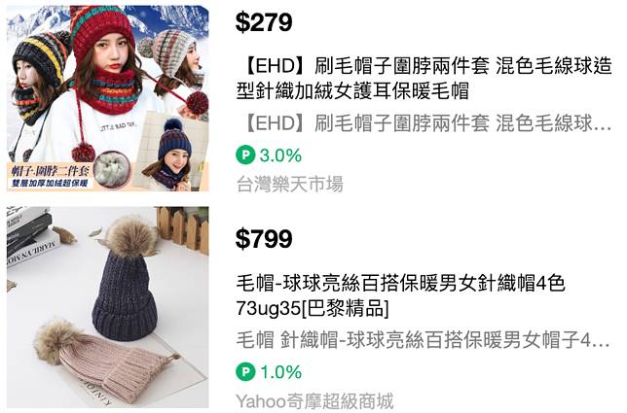Image resolution: width=627 pixels, height=413 pixels.
Task: Open the 毛帽-球球亮絲百搭保暖 product title
Action: (401, 295)
